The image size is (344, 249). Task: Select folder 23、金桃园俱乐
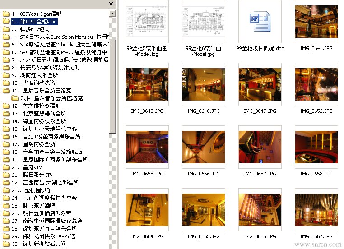(x=32, y=190)
